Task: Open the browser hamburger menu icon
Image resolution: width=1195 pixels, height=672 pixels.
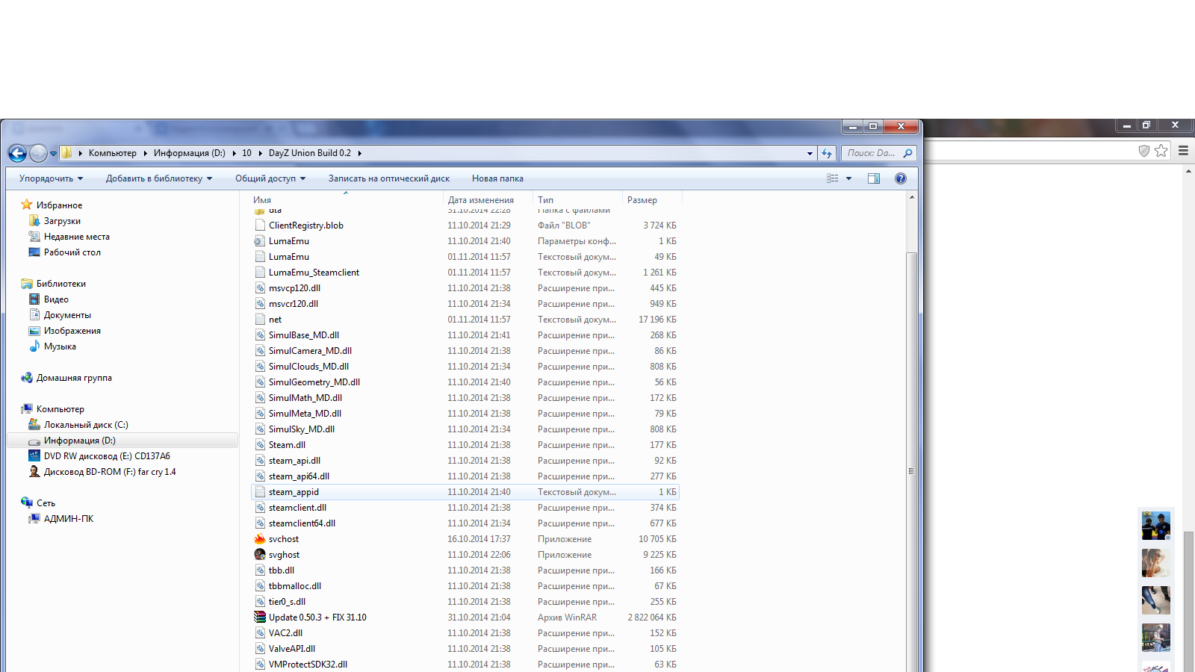Action: pyautogui.click(x=1183, y=151)
